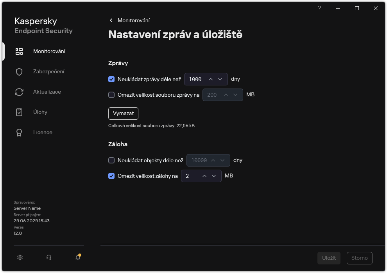This screenshot has height=273, width=387.
Task: Click the 10000 days input field
Action: 199,160
